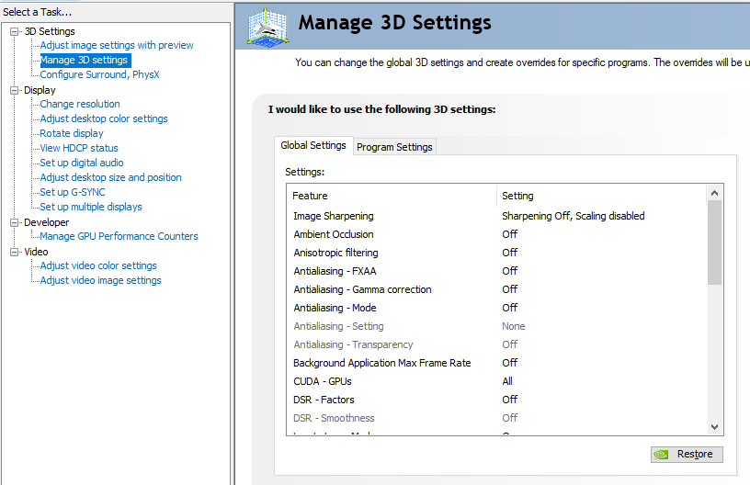Open Set up digital audio
The image size is (750, 485).
(81, 163)
